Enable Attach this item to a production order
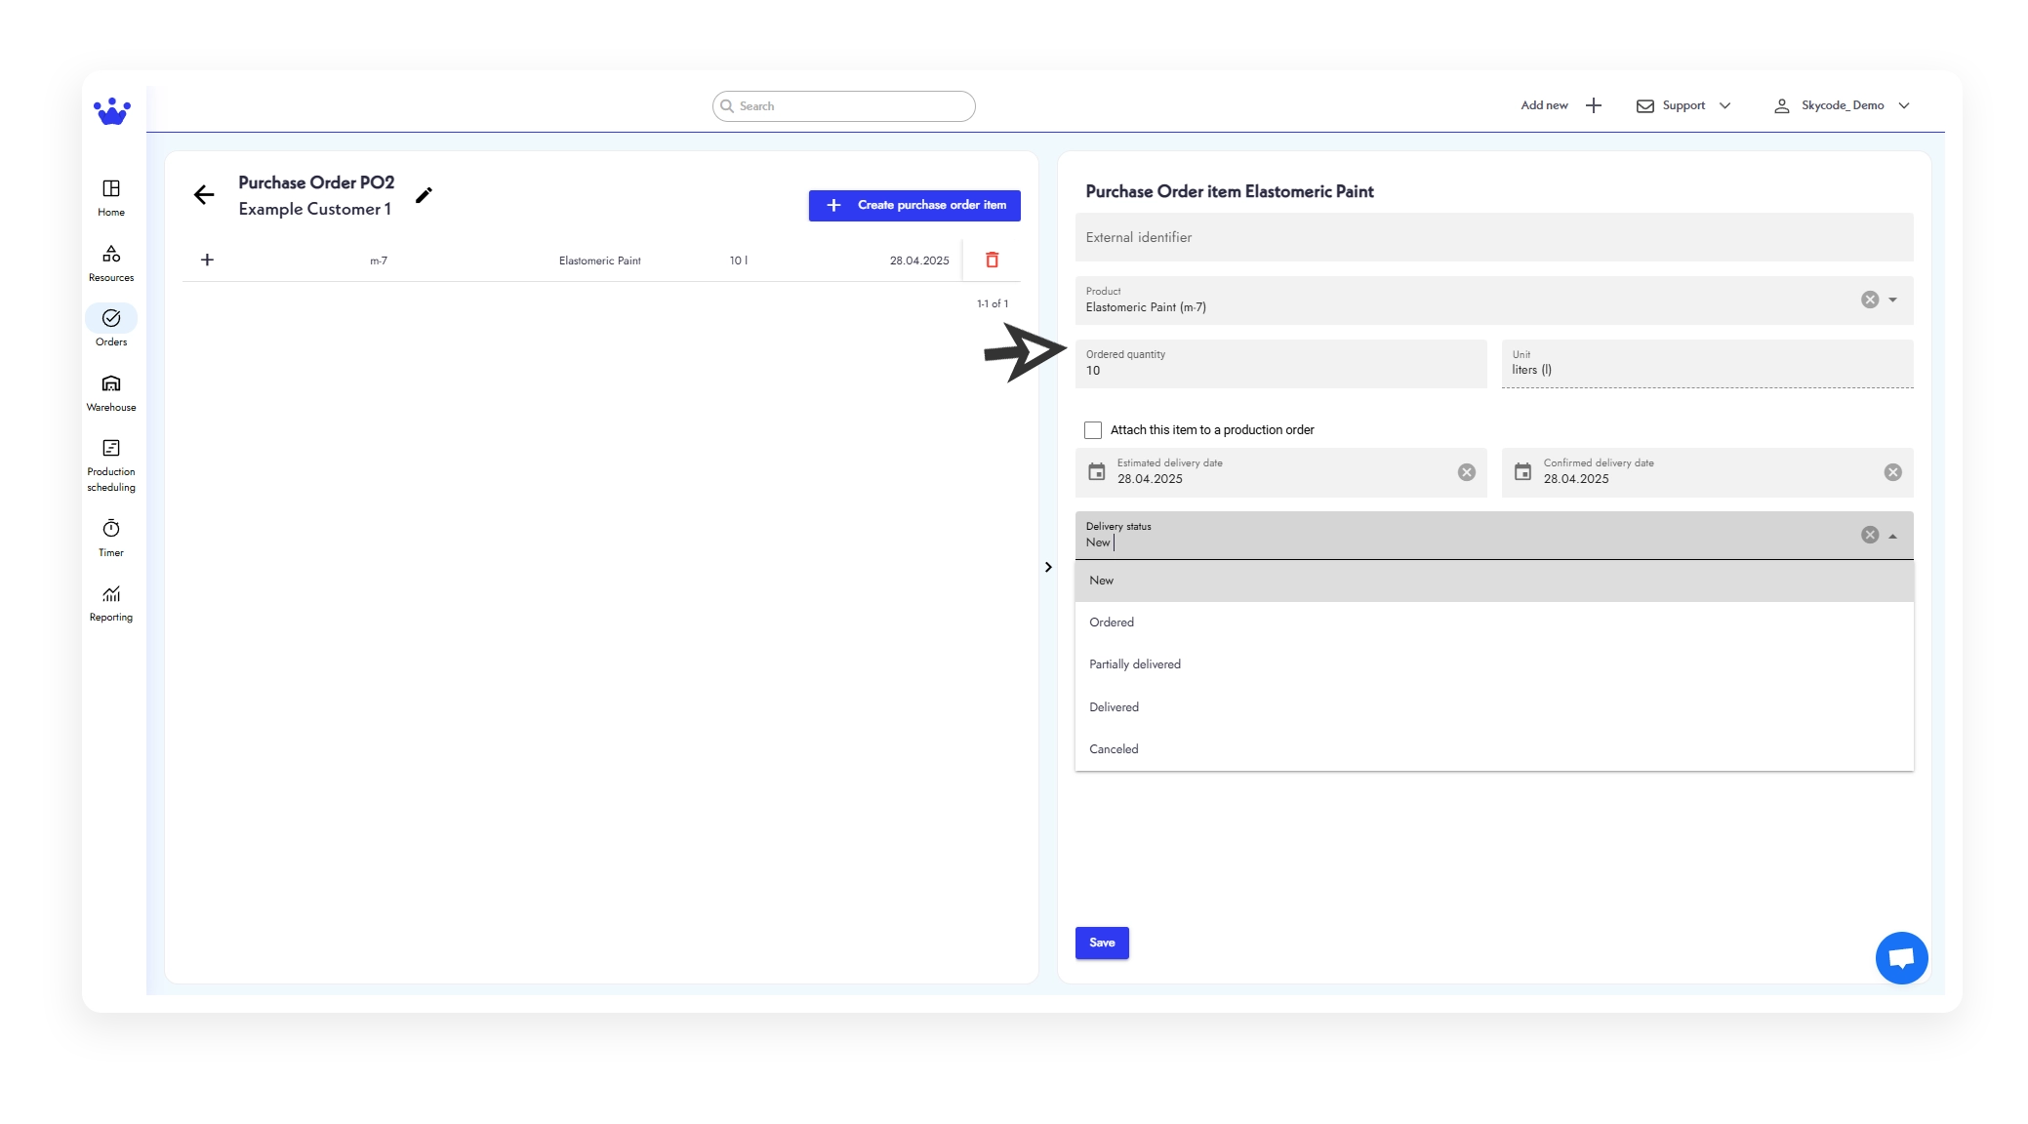 click(x=1091, y=429)
